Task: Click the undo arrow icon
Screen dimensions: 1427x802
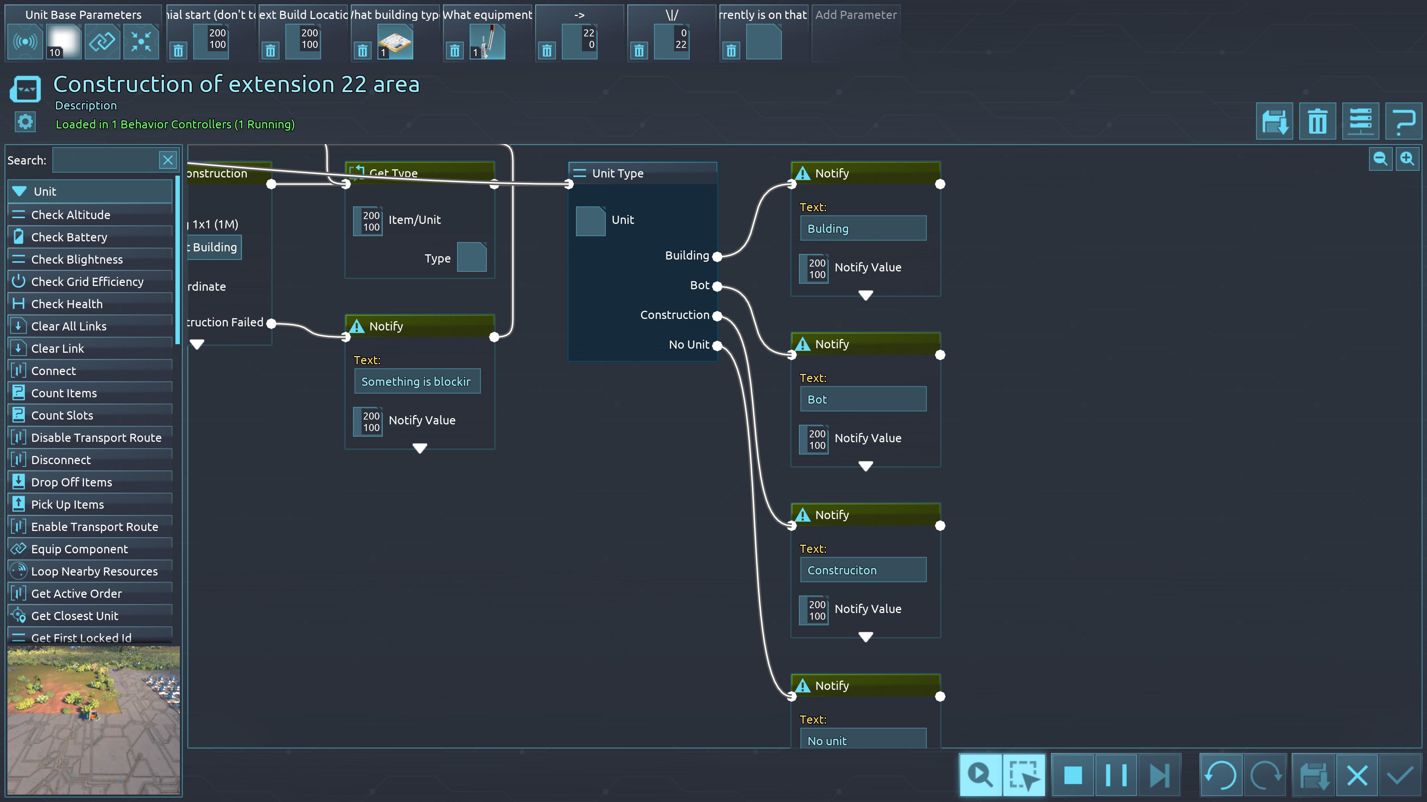Action: pos(1220,775)
